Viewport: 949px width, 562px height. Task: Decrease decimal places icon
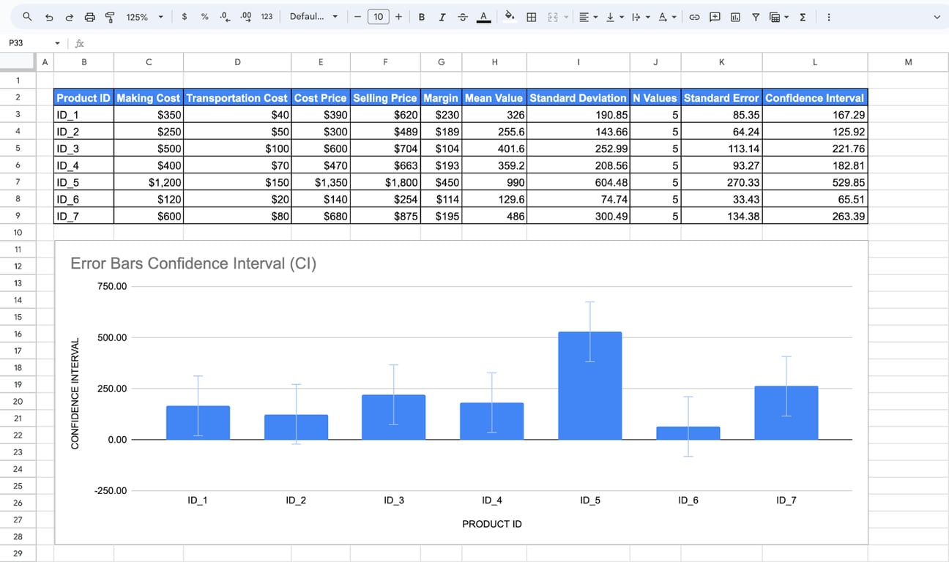tap(225, 17)
